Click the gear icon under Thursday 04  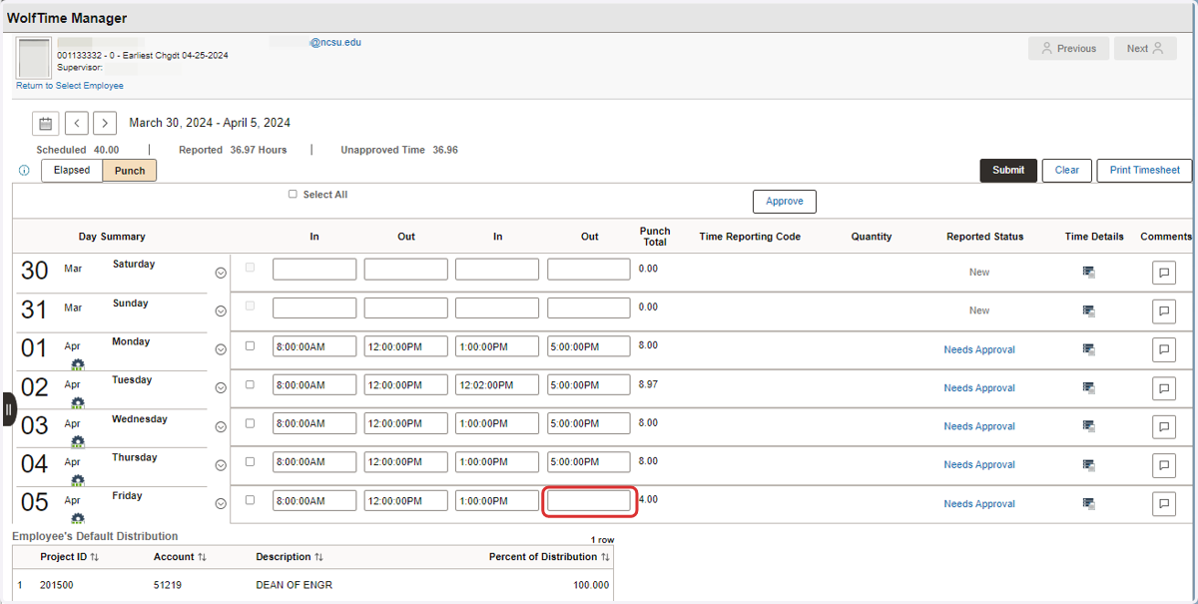[78, 480]
